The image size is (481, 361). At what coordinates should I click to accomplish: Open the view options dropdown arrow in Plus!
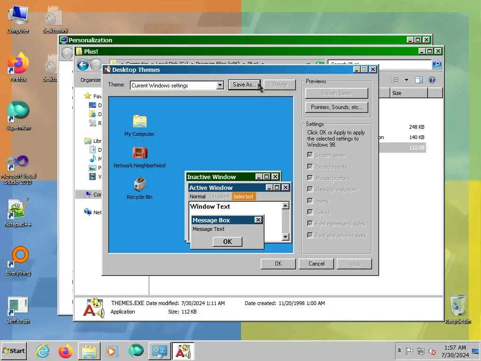(406, 80)
